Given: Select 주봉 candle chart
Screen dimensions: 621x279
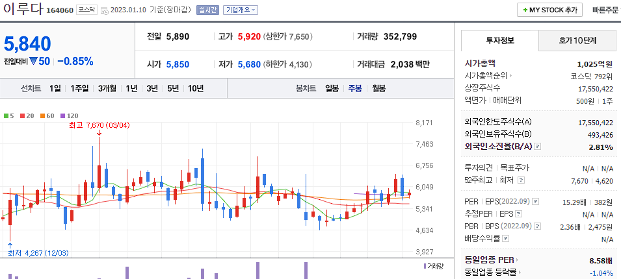Looking at the screenshot, I should pyautogui.click(x=355, y=88).
